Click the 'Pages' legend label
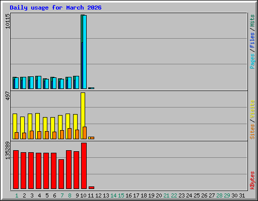Screen dimensions: 258x201 click(252, 61)
